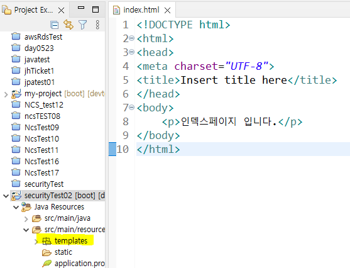Expand the templates package
The image size is (350, 268).
pos(36,242)
